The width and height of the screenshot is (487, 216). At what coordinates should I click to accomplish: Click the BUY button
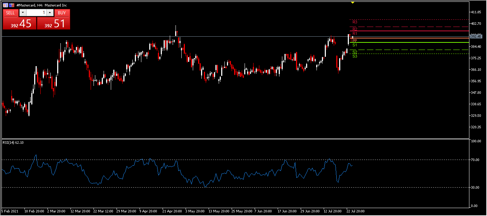coord(62,13)
